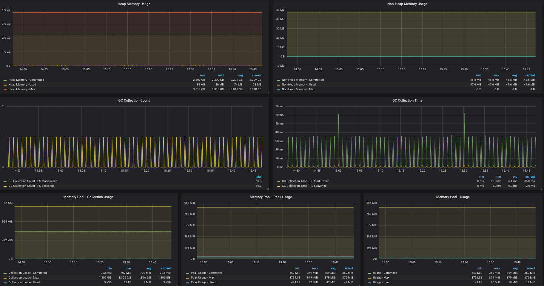Sort GC Collection Count legend by total
The width and height of the screenshot is (544, 286).
(x=258, y=177)
